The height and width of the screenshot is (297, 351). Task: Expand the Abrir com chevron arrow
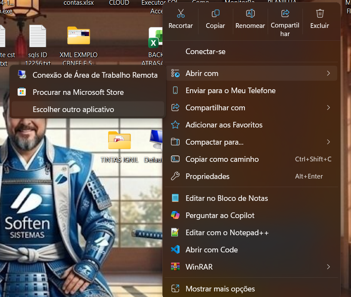(328, 73)
